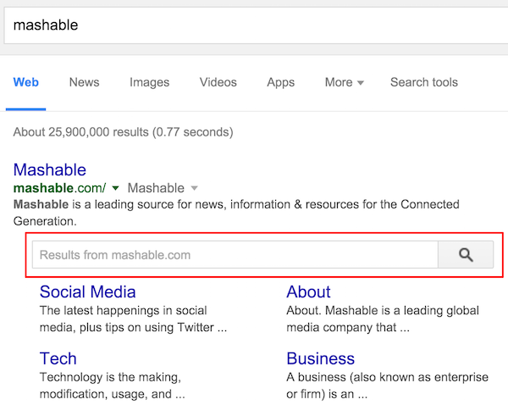508x416 pixels.
Task: Select the Videos tab
Action: click(218, 82)
